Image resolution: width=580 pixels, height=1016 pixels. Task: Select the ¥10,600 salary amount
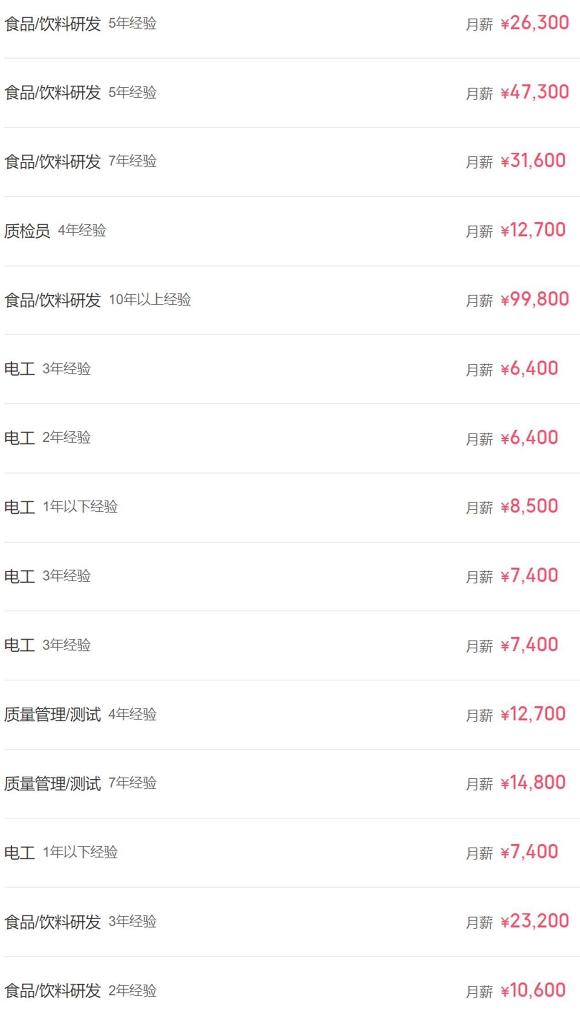(533, 990)
